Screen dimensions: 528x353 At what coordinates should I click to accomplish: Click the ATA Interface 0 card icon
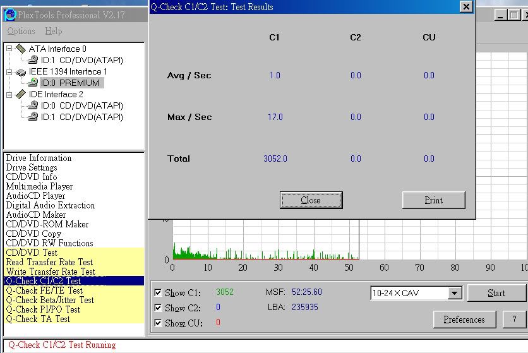[21, 49]
